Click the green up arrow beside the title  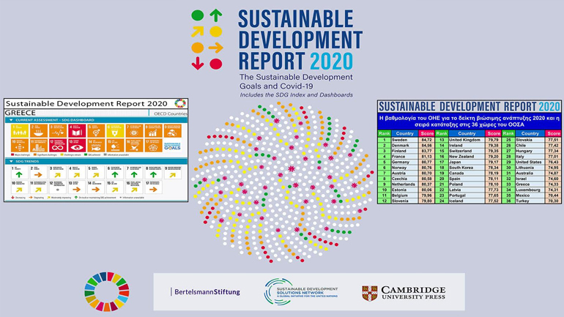coord(215,15)
